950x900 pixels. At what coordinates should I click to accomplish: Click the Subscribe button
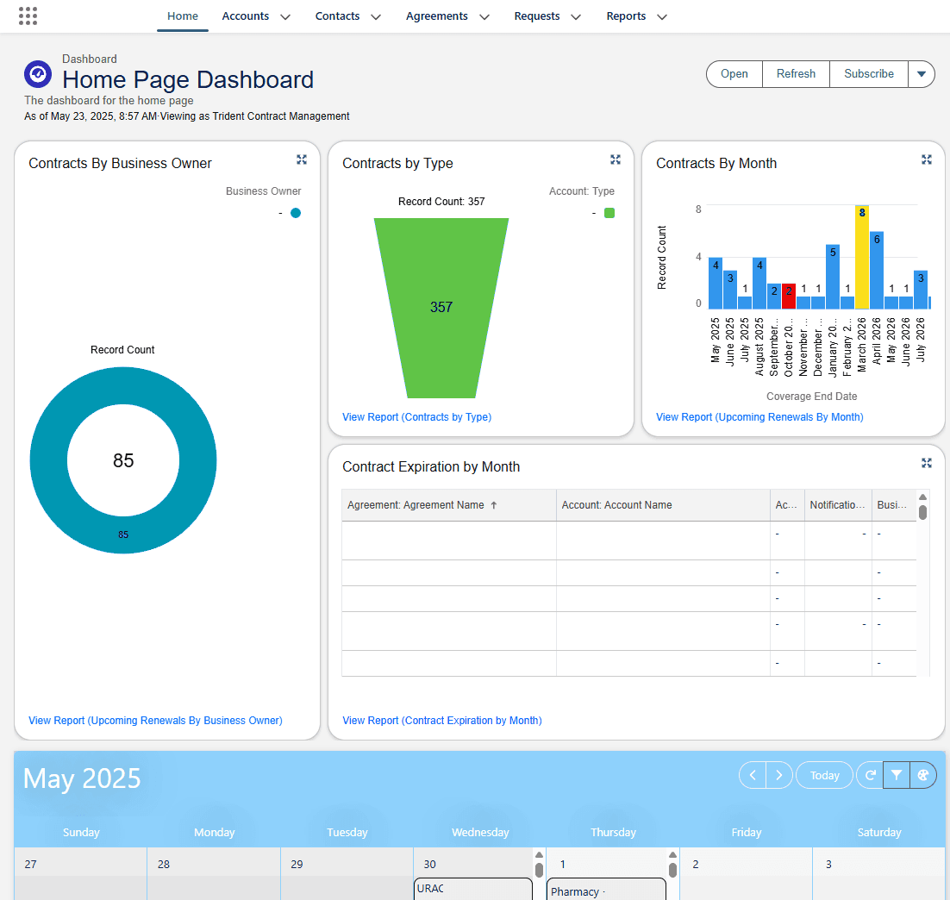[x=869, y=74]
